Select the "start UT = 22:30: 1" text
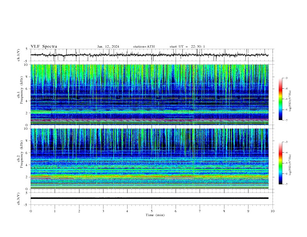307x237 pixels. pos(187,46)
